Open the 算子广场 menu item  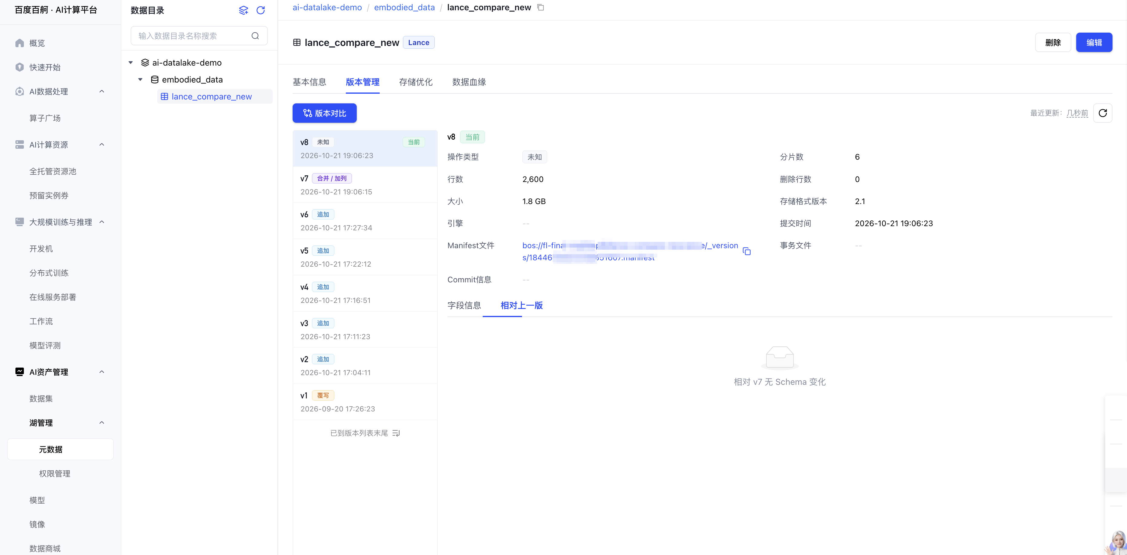coord(45,118)
